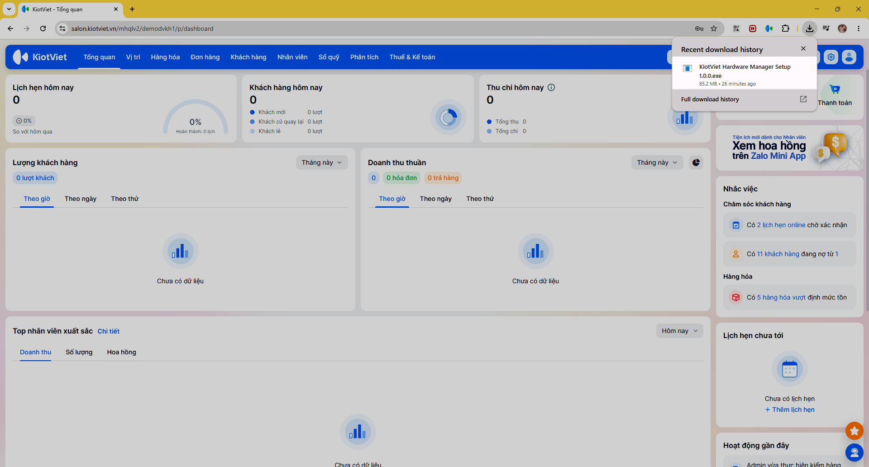Click the address bar URL field

tap(380, 29)
